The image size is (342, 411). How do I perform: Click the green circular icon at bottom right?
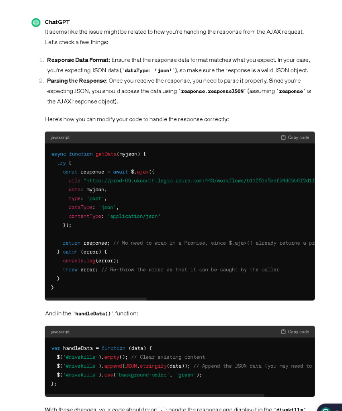[x=326, y=409]
